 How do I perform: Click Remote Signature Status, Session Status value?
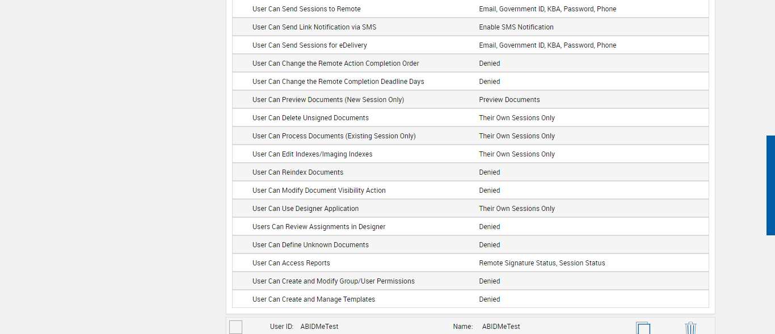click(x=541, y=263)
